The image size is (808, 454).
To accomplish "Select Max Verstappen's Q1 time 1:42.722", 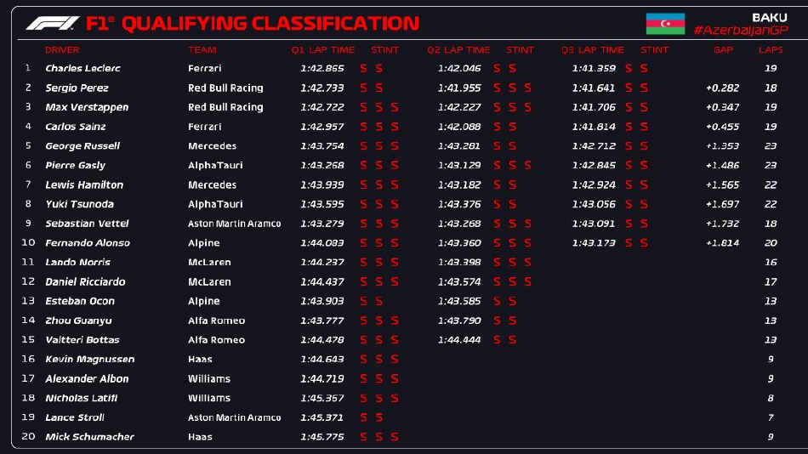I will [322, 107].
